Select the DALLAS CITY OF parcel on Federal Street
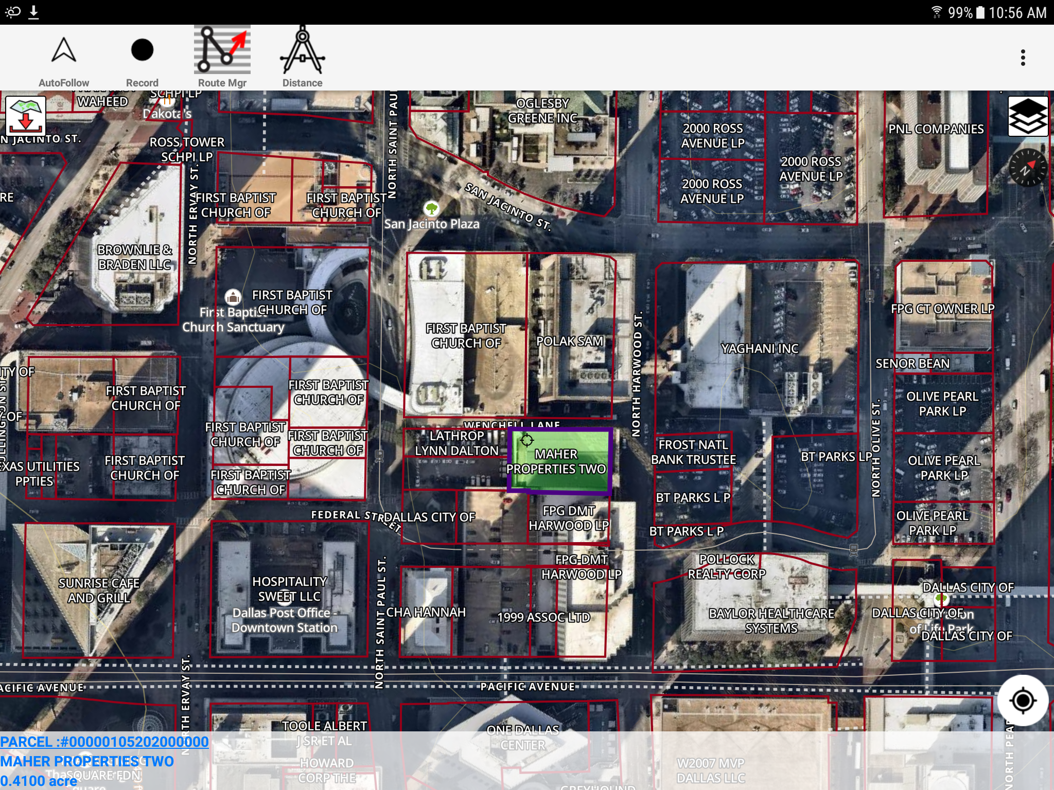This screenshot has height=790, width=1054. click(430, 517)
